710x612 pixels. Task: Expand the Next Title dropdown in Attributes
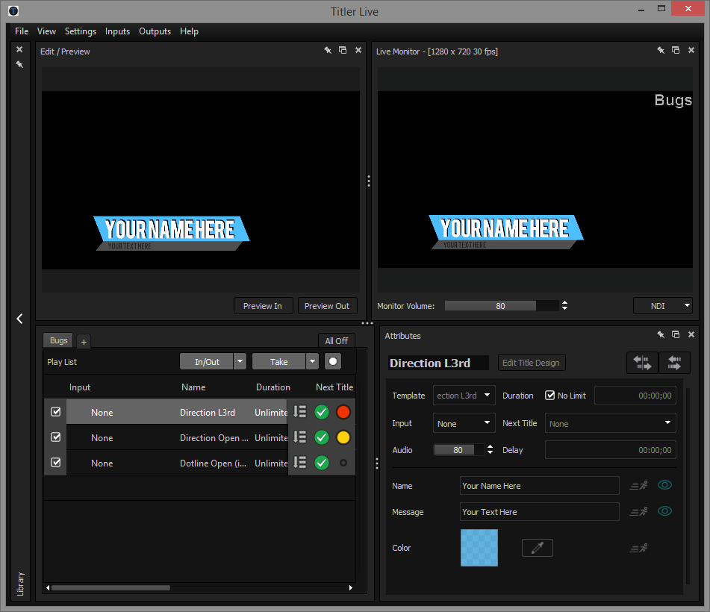(x=667, y=423)
